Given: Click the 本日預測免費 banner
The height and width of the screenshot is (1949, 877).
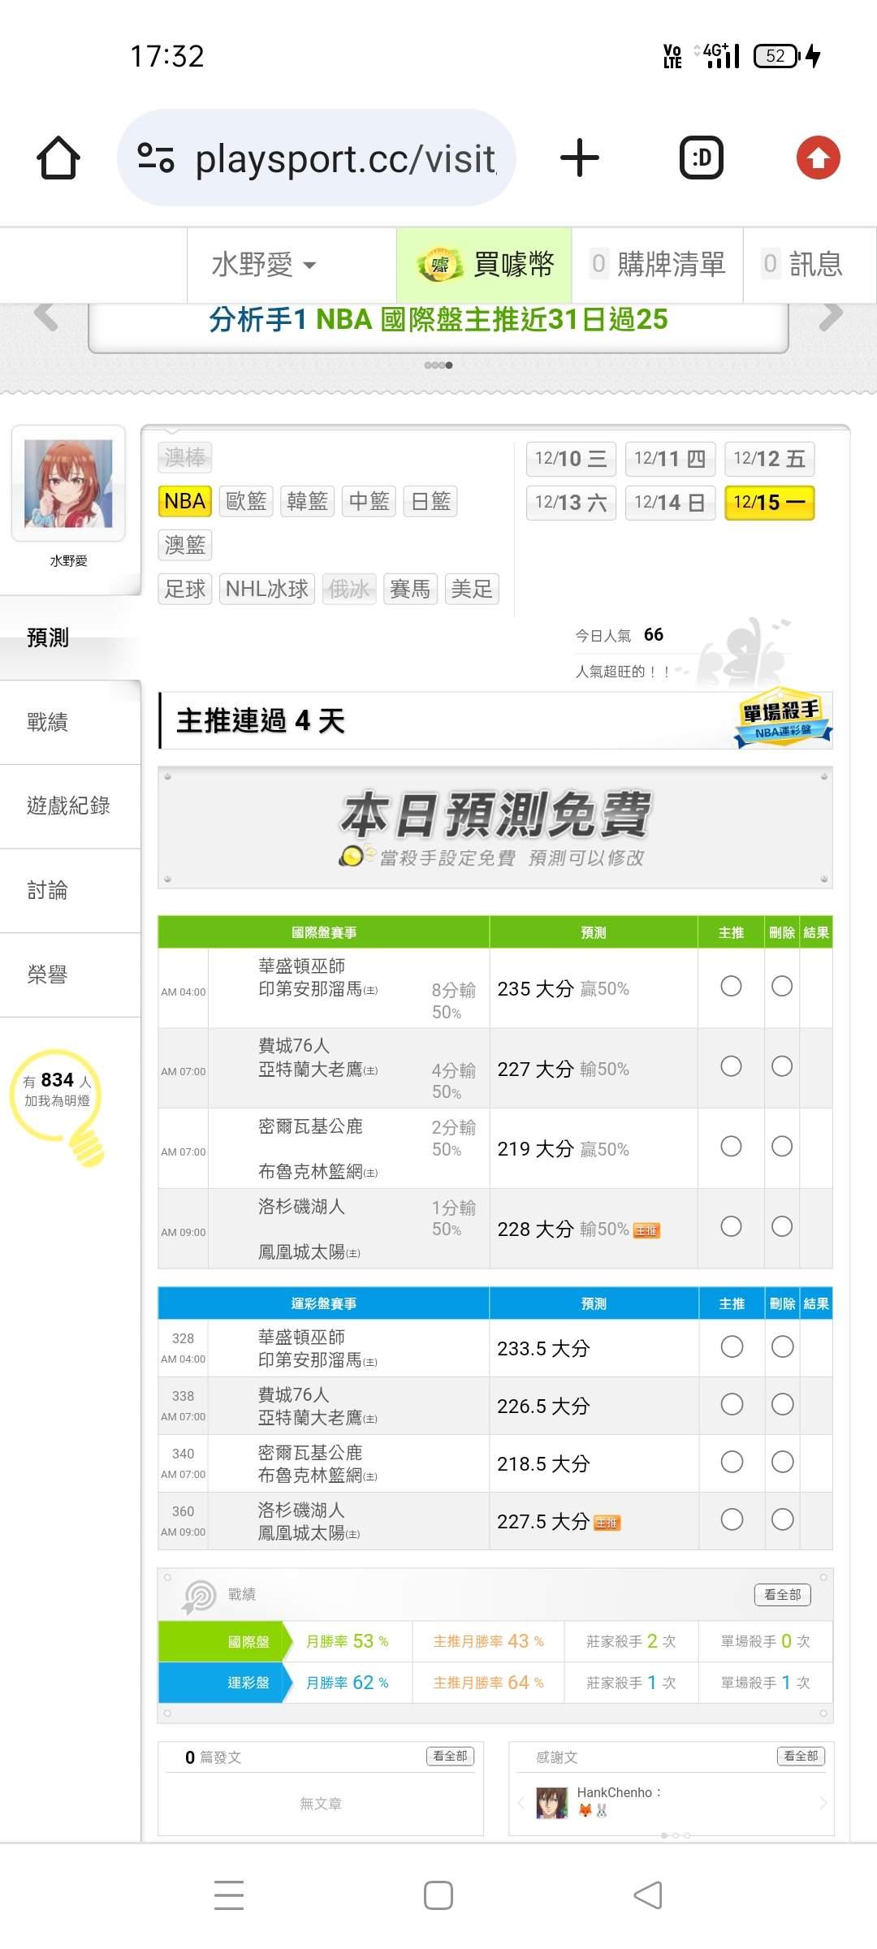Looking at the screenshot, I should (495, 828).
